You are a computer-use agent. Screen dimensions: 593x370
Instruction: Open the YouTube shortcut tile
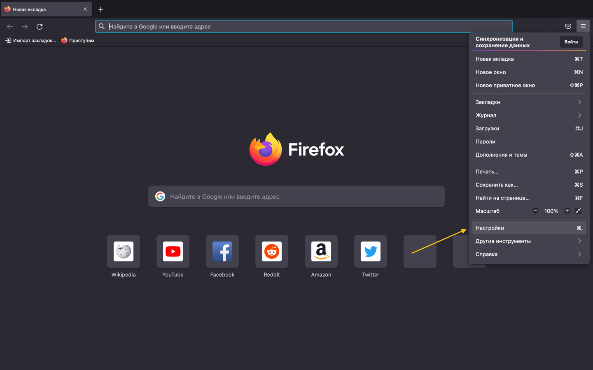(173, 257)
